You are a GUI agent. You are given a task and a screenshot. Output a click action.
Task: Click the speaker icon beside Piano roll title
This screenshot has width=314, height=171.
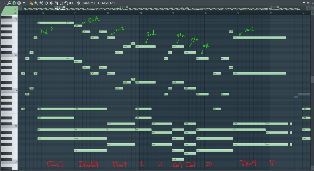78,3
